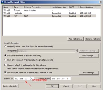
Task: Open NAT Settings
Action: [x=89, y=56]
